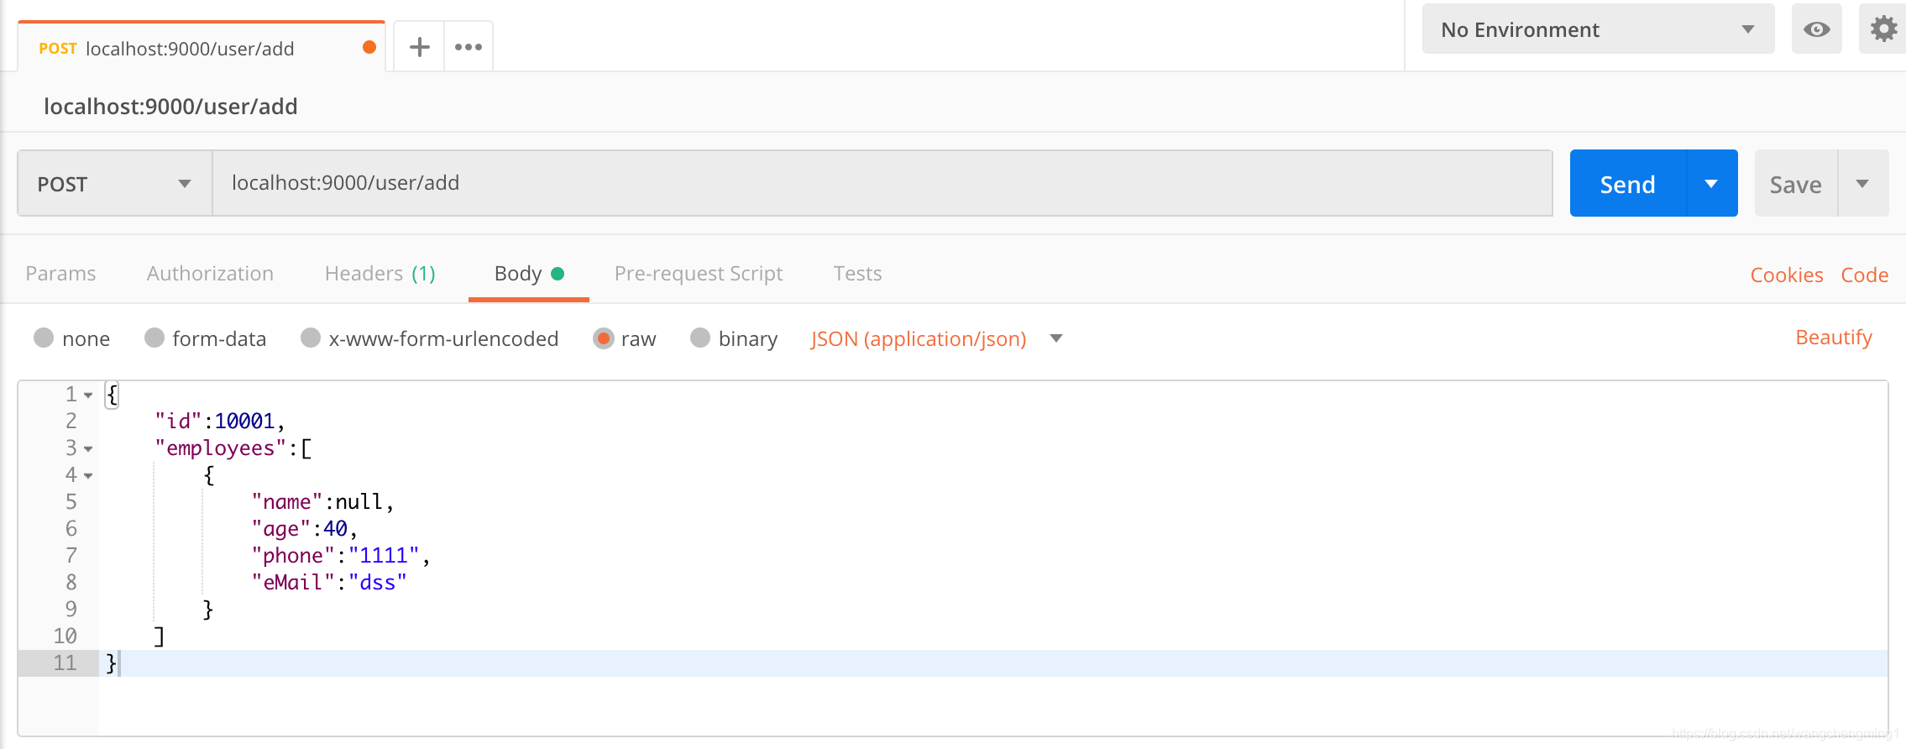Collapse the employees fold at line 3
The width and height of the screenshot is (1906, 749).
pyautogui.click(x=88, y=449)
